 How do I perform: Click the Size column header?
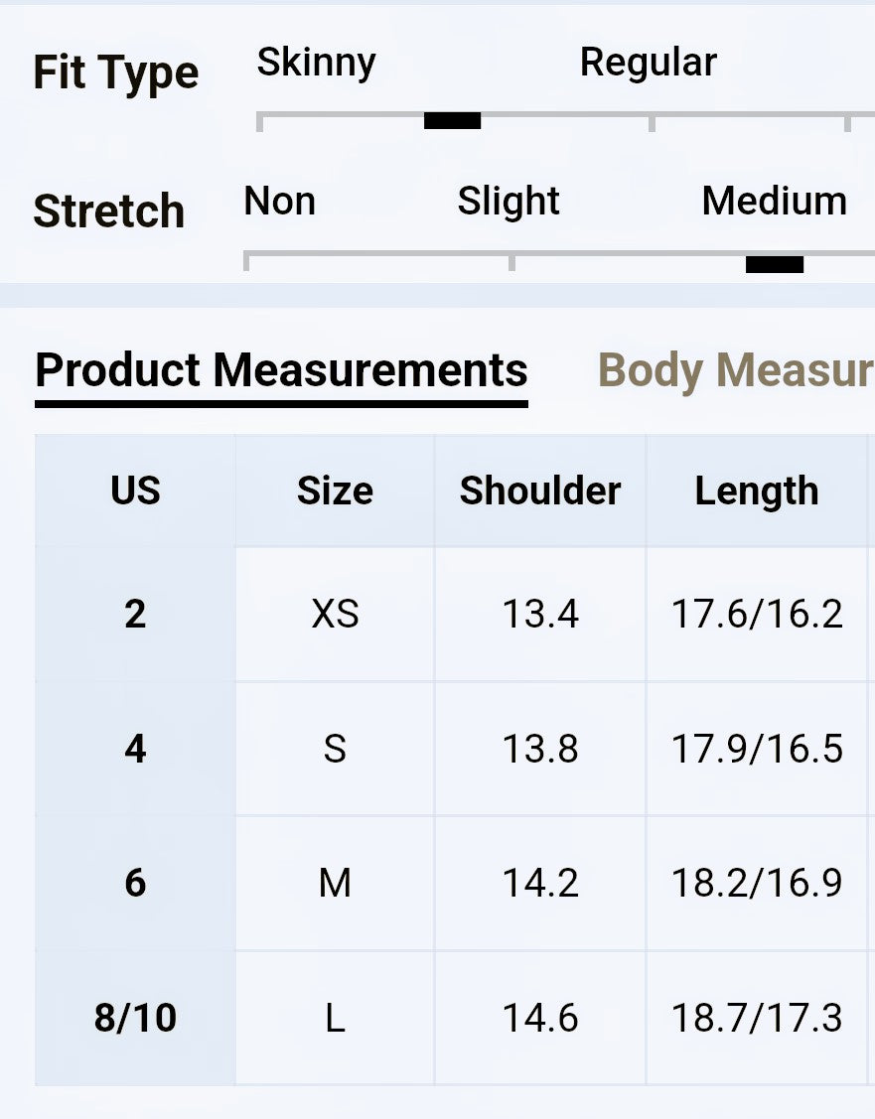(335, 490)
